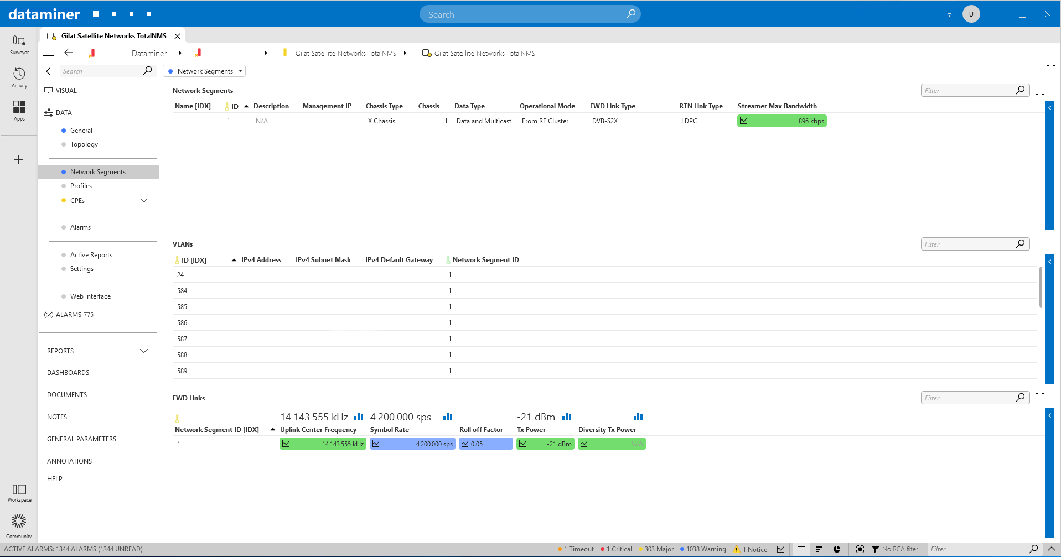
Task: Show histogram for Diversity Tx Power
Action: pos(638,417)
